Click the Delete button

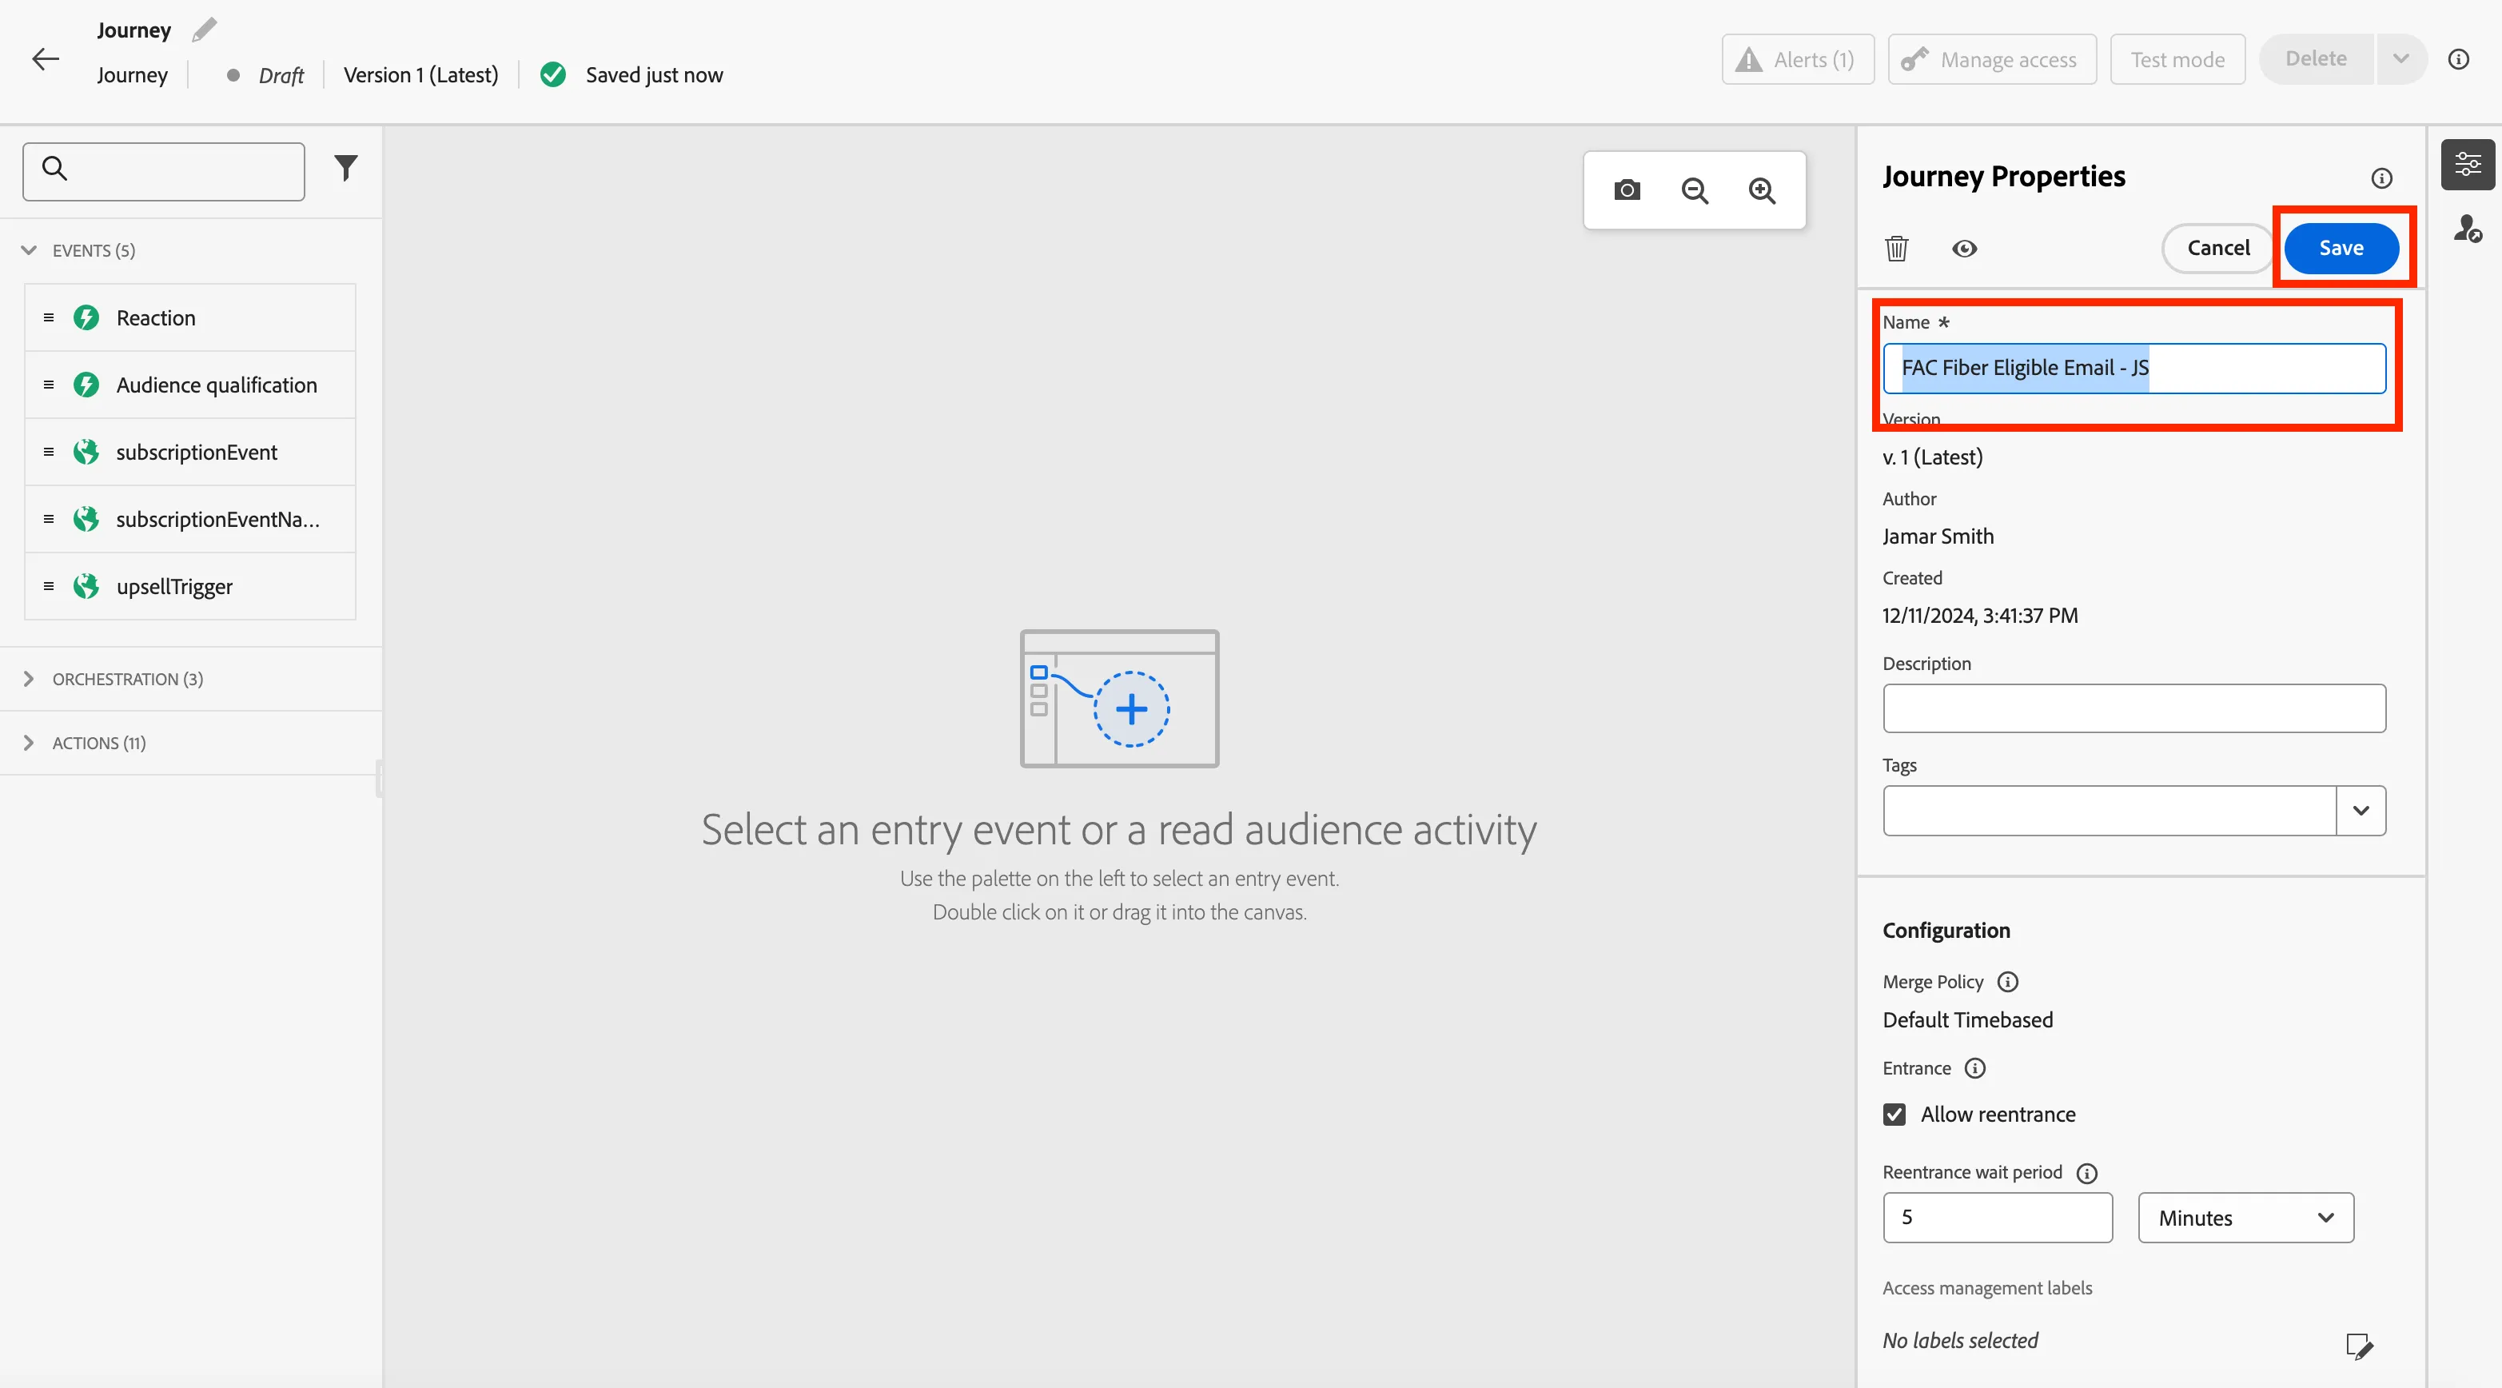click(x=2316, y=59)
